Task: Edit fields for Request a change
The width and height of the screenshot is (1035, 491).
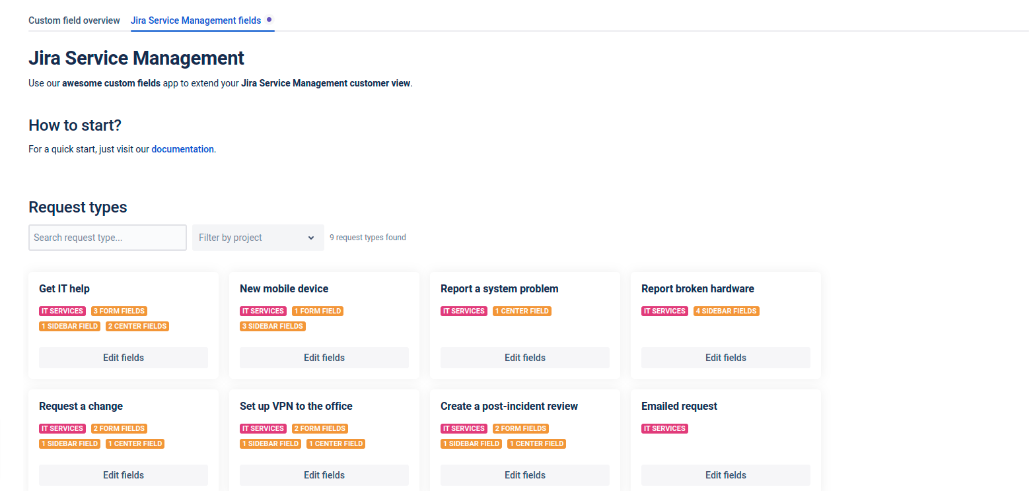Action: [124, 475]
